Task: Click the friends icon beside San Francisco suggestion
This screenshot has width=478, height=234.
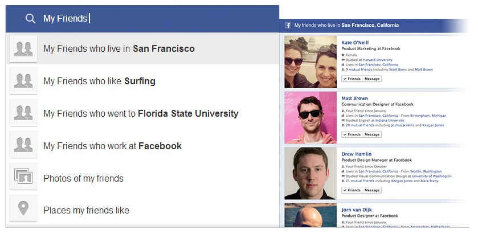Action: [x=23, y=49]
